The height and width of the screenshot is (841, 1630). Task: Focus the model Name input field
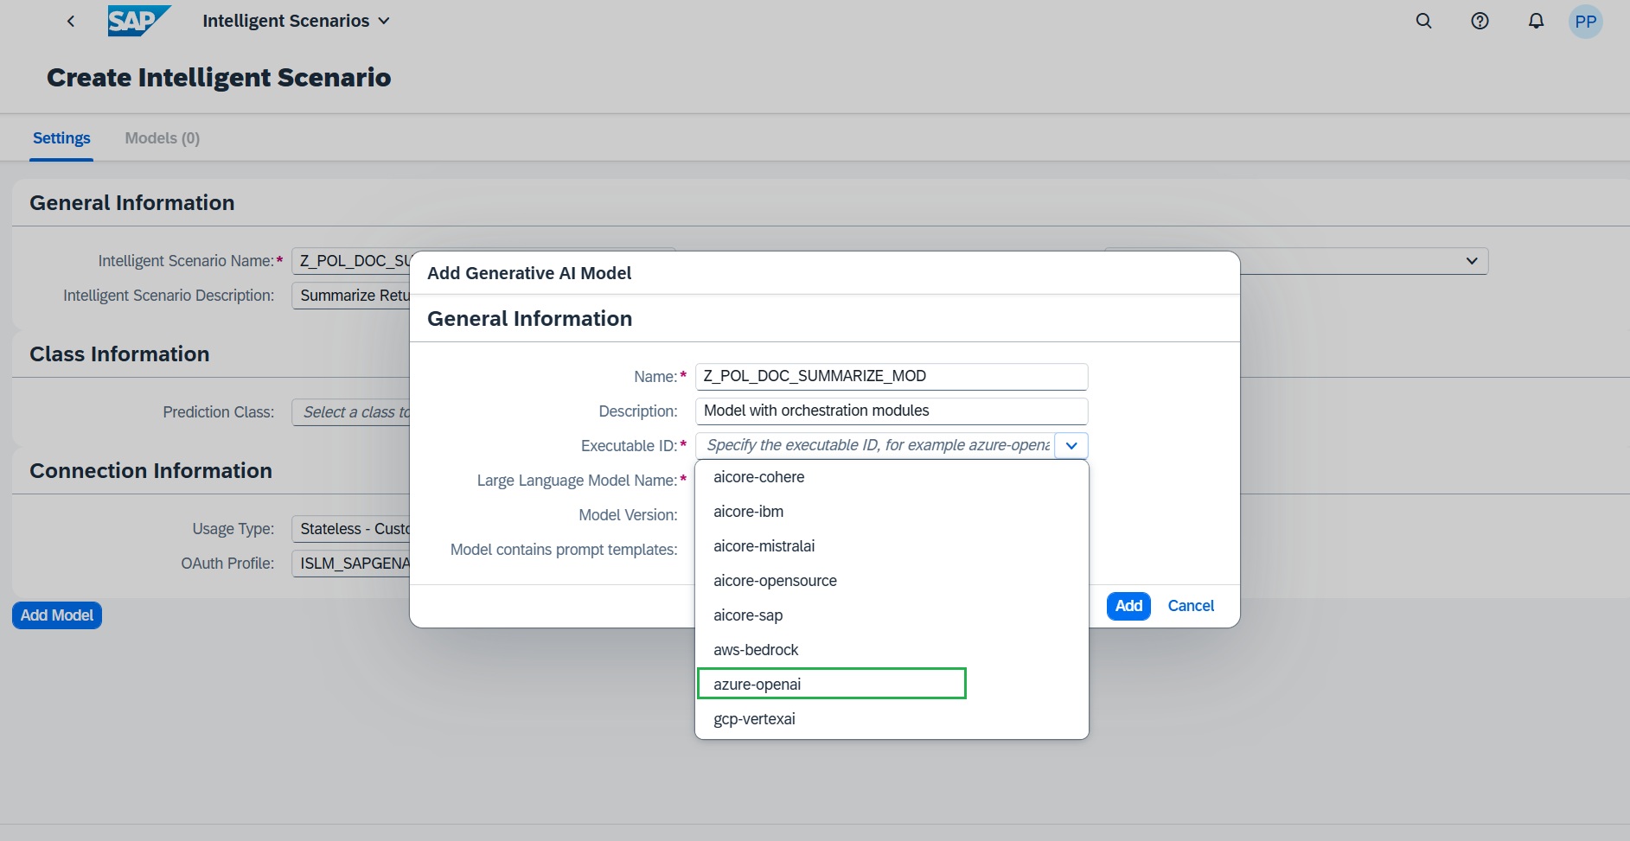click(892, 377)
